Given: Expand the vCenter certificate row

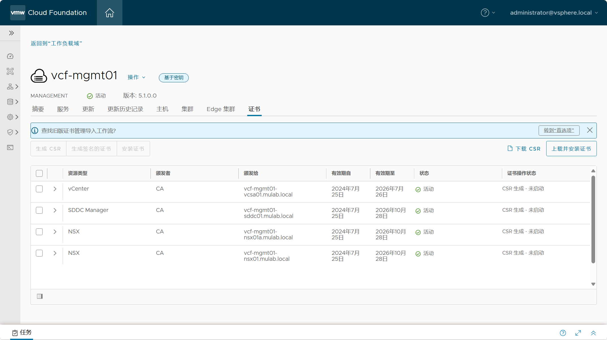Looking at the screenshot, I should pos(55,189).
